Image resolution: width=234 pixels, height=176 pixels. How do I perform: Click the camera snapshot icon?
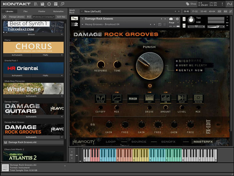(x=171, y=19)
